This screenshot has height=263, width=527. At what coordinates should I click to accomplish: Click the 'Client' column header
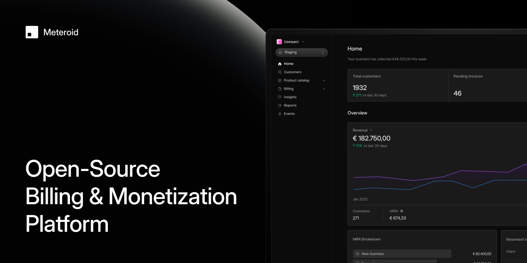pyautogui.click(x=511, y=251)
